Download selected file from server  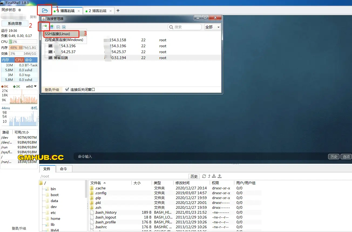click(214, 176)
